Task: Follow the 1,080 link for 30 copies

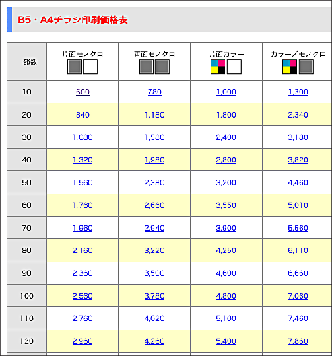Action: point(83,137)
